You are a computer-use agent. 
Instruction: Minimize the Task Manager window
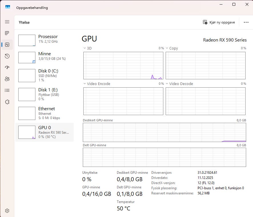pos(221,4)
